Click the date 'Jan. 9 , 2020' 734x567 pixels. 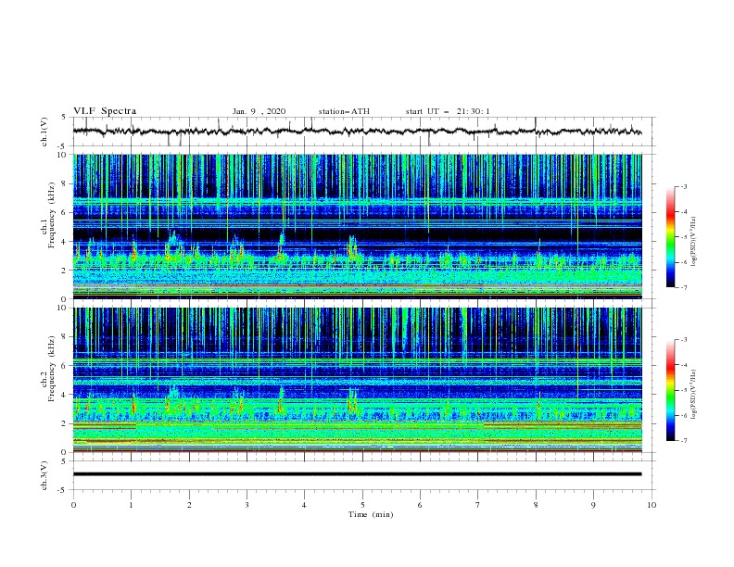pos(259,111)
